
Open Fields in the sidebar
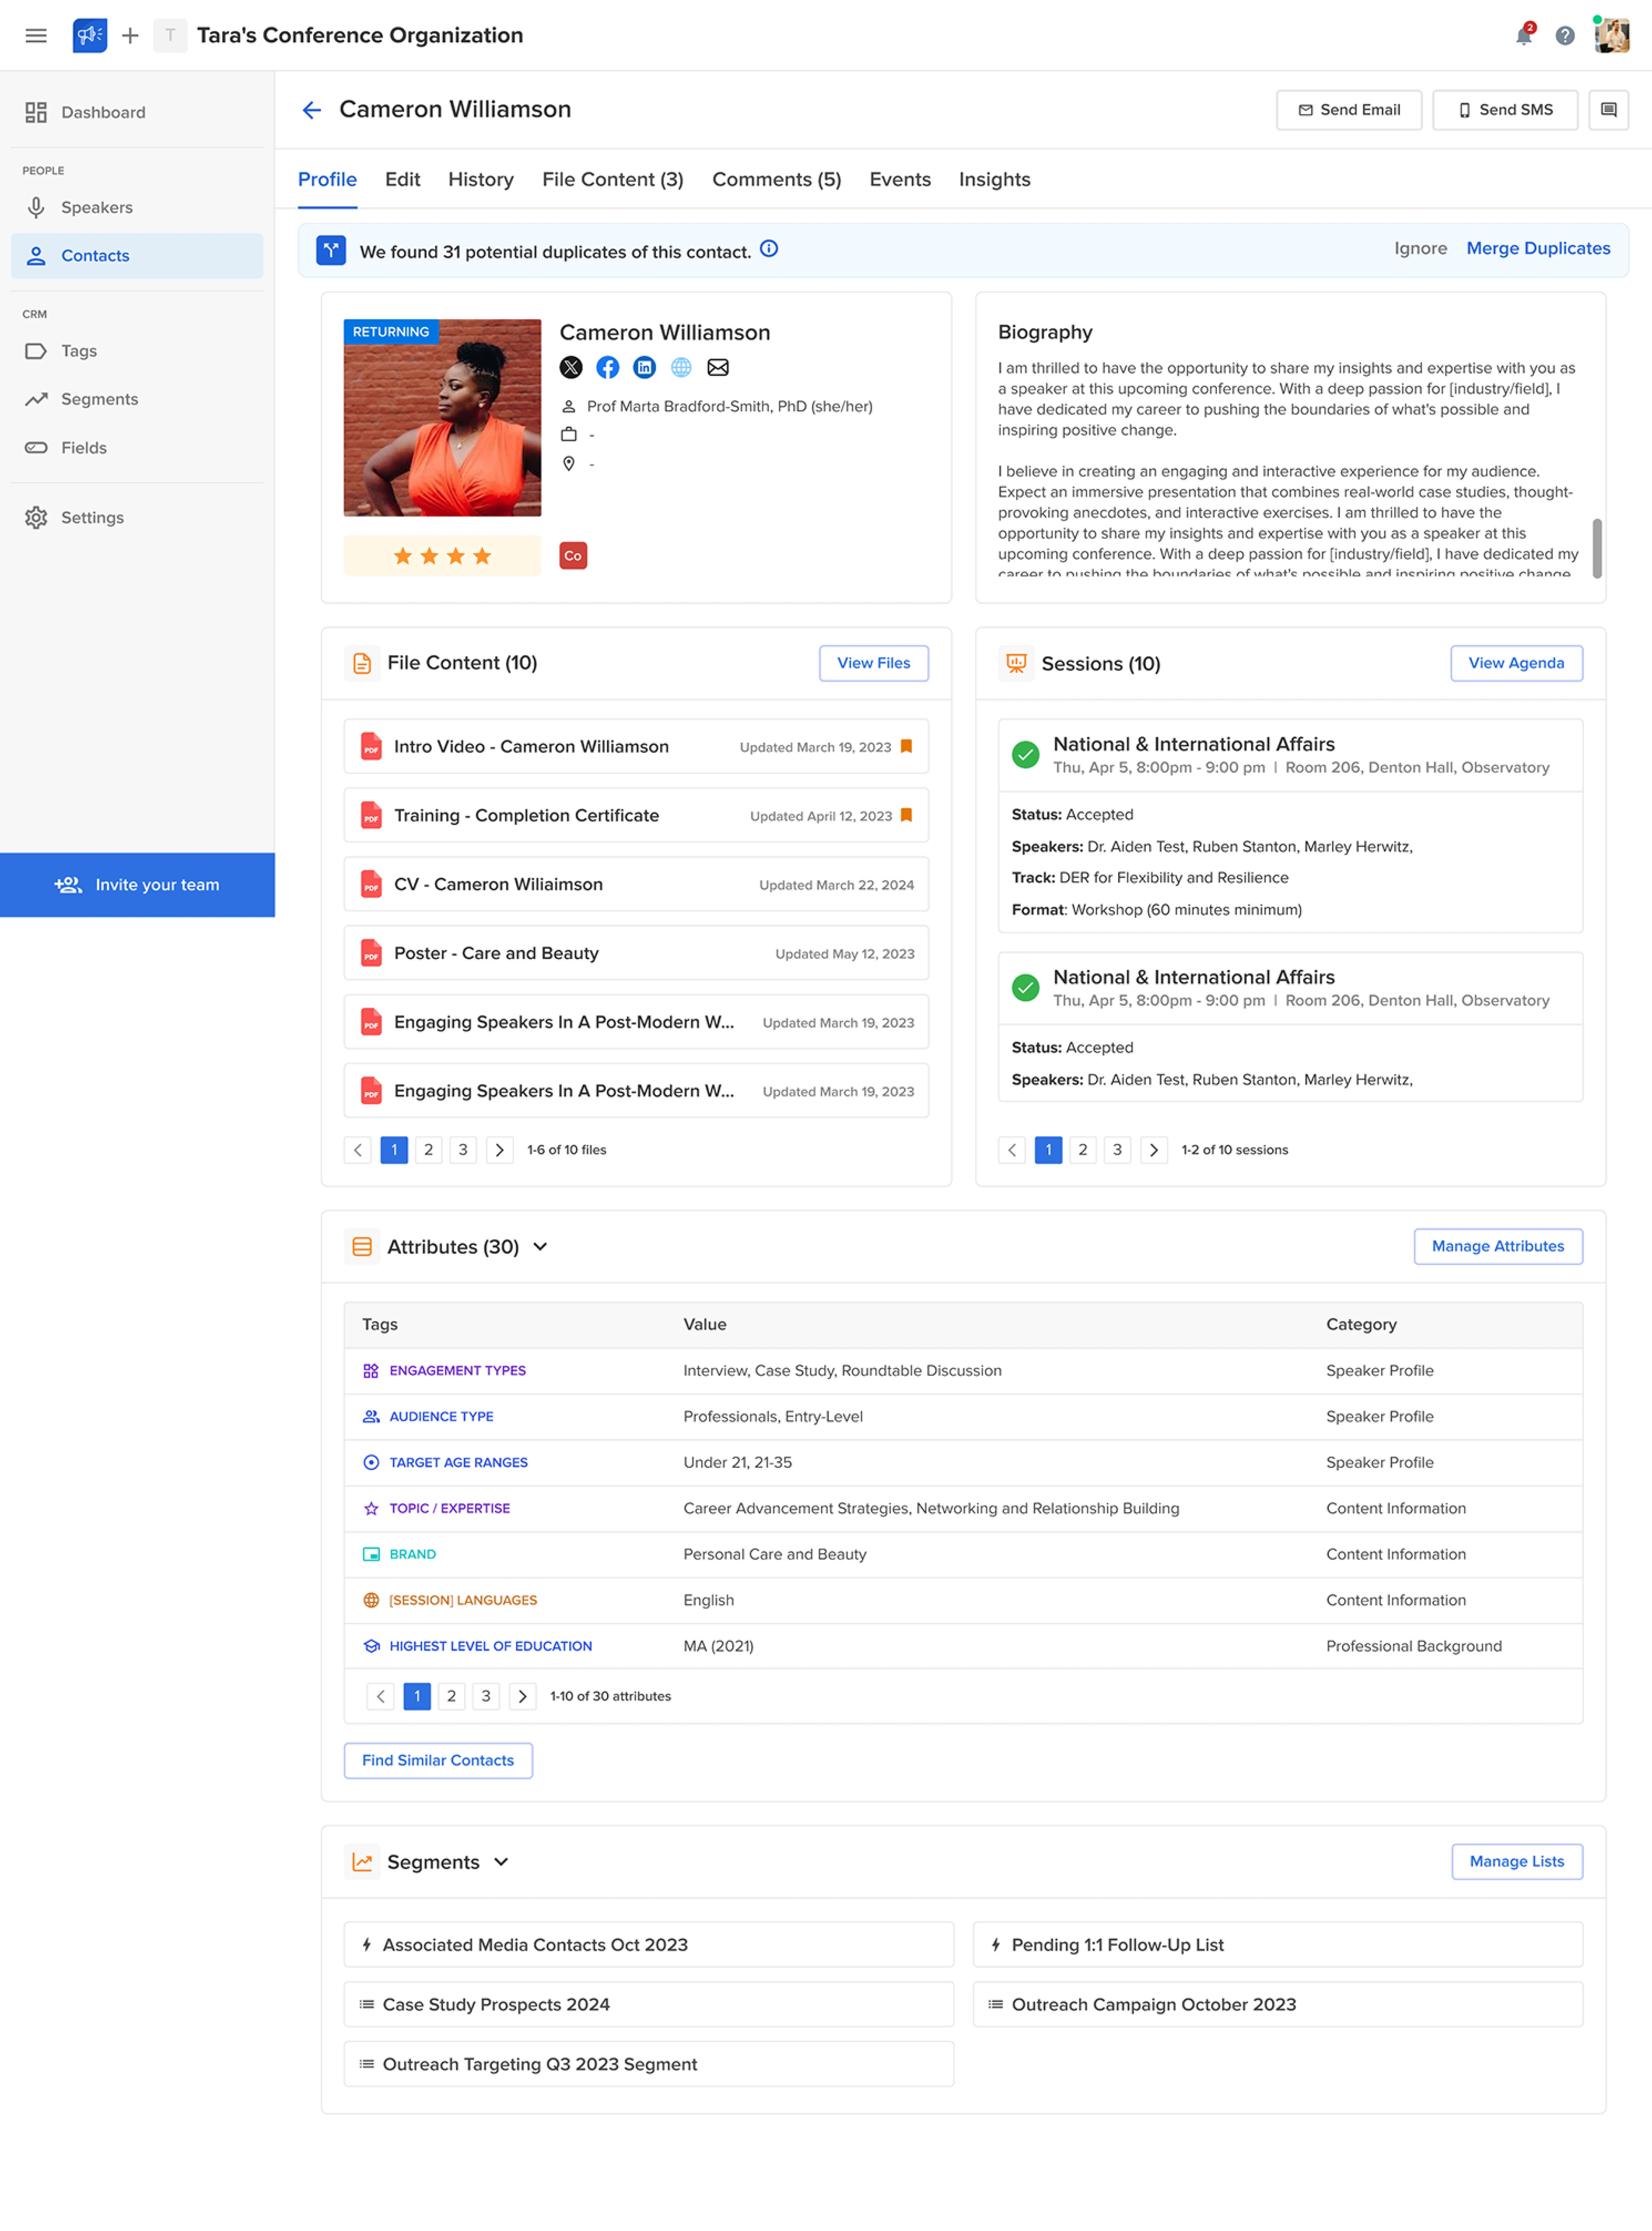point(137,448)
